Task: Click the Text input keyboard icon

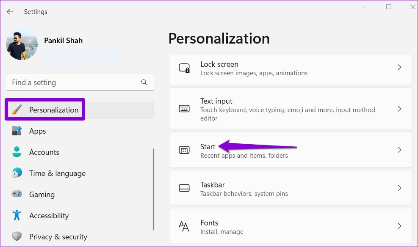Action: (x=184, y=109)
